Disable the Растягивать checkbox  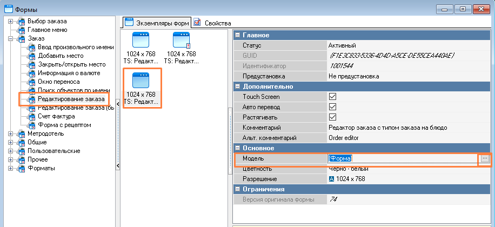click(x=333, y=117)
